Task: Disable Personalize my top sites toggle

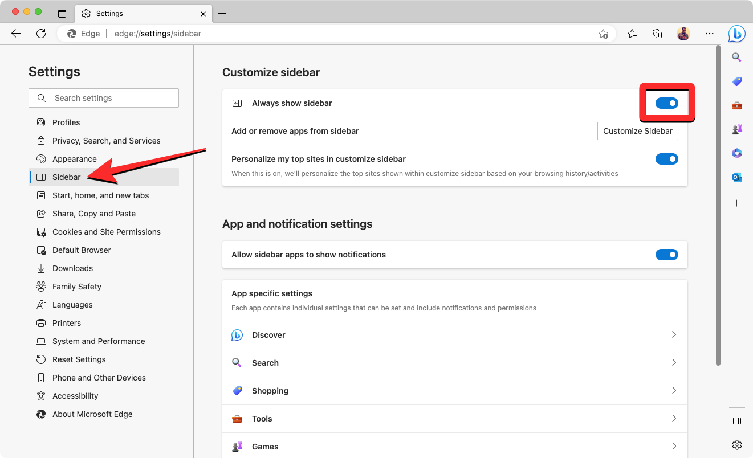Action: point(666,159)
